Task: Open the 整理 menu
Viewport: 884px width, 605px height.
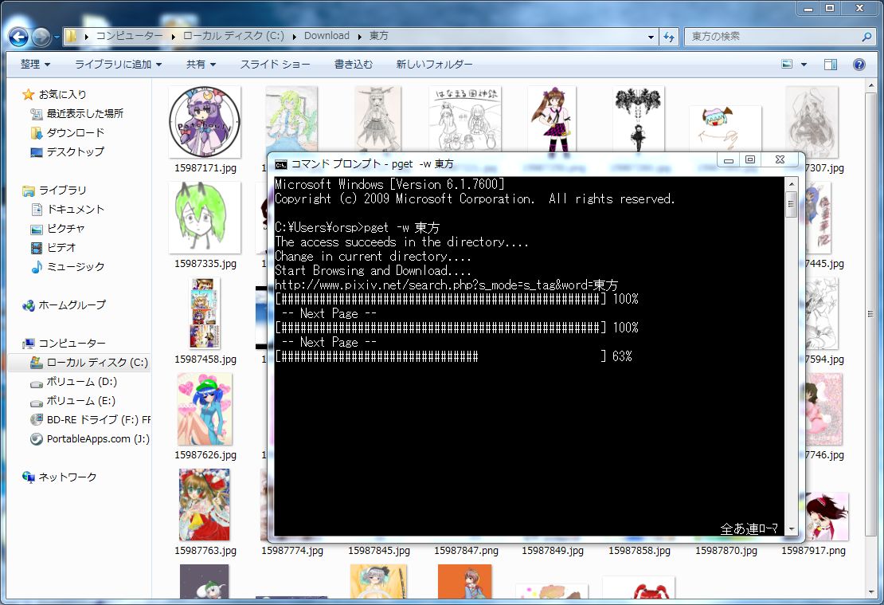Action: [x=35, y=65]
